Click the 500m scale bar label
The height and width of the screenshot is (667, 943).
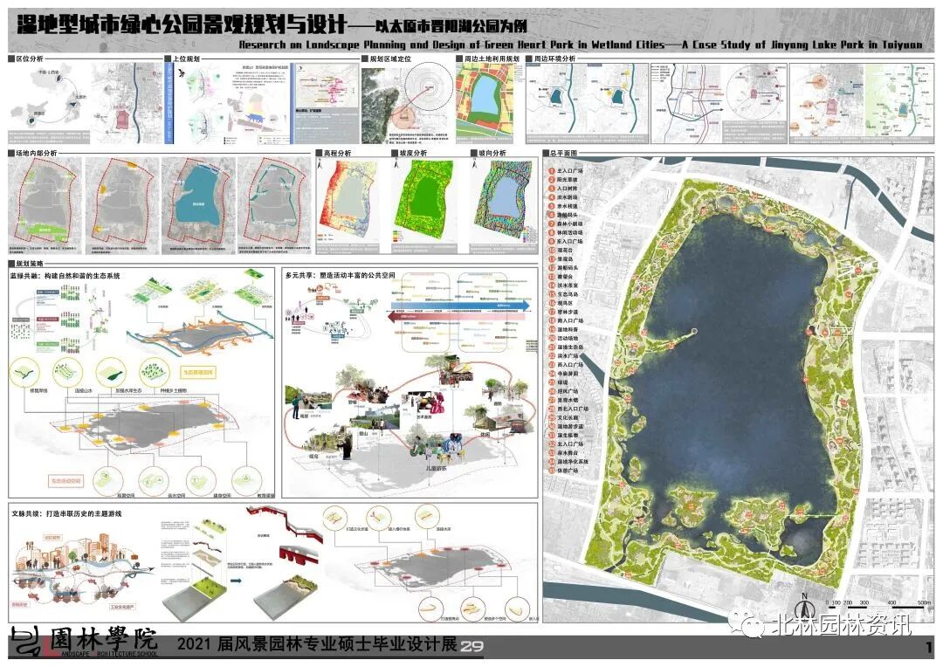point(924,602)
